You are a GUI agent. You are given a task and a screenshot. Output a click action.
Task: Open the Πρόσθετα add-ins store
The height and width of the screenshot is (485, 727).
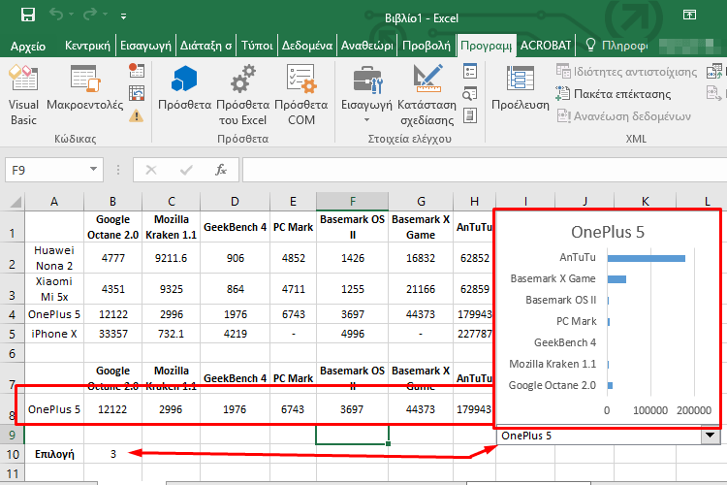(184, 88)
